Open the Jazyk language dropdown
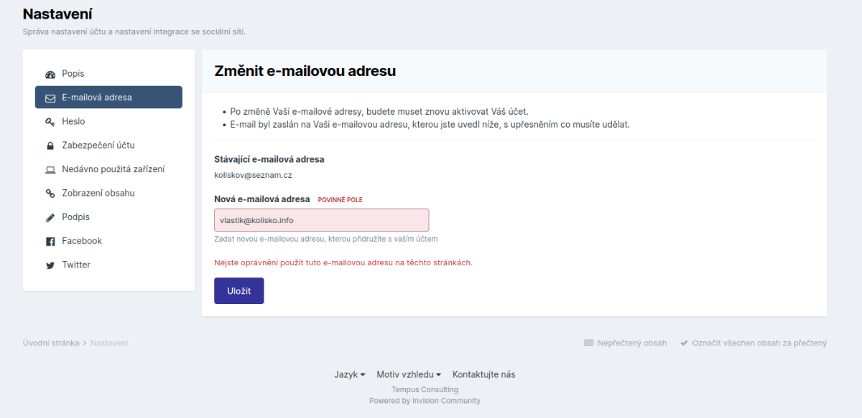This screenshot has width=862, height=418. (x=350, y=374)
